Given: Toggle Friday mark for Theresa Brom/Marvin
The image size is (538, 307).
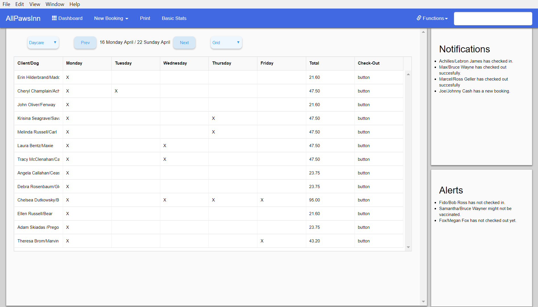Looking at the screenshot, I should tap(262, 241).
